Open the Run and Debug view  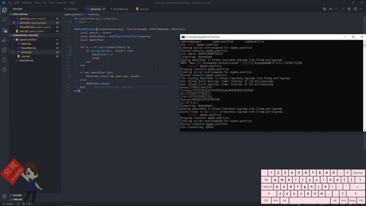point(4,40)
